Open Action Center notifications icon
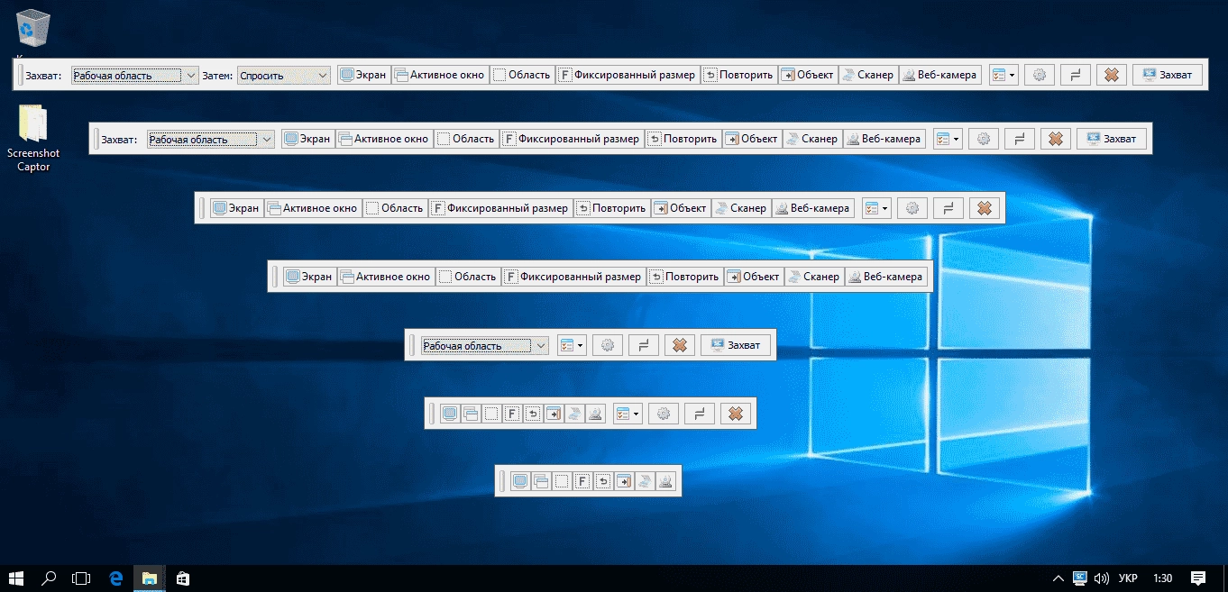1228x592 pixels. 1198,578
